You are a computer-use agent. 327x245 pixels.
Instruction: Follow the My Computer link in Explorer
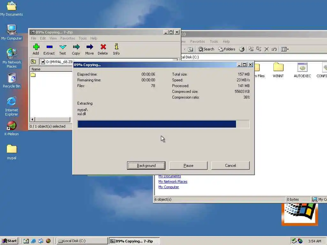[x=169, y=187]
